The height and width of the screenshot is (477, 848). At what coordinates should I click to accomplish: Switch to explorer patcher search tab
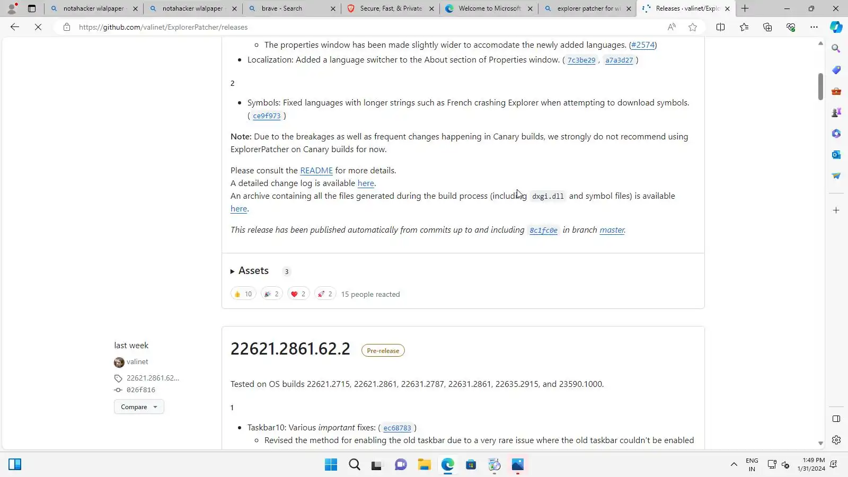pyautogui.click(x=588, y=8)
